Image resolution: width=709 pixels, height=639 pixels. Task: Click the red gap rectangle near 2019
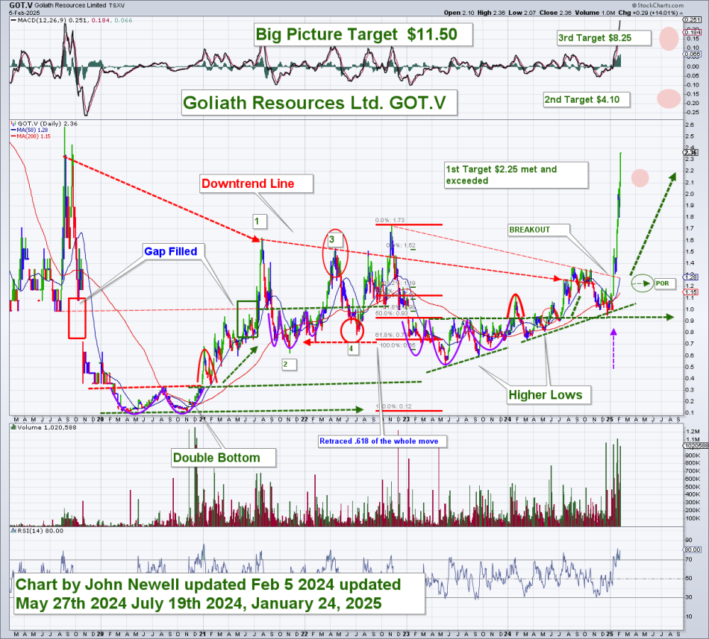coord(77,318)
